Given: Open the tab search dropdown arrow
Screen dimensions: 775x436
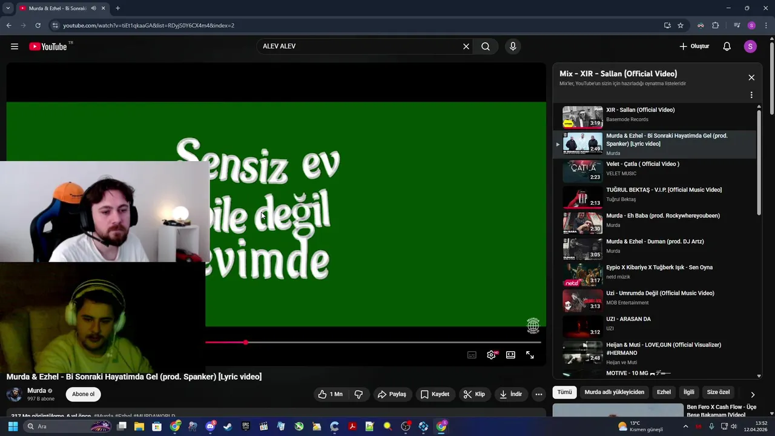Looking at the screenshot, I should click(8, 8).
